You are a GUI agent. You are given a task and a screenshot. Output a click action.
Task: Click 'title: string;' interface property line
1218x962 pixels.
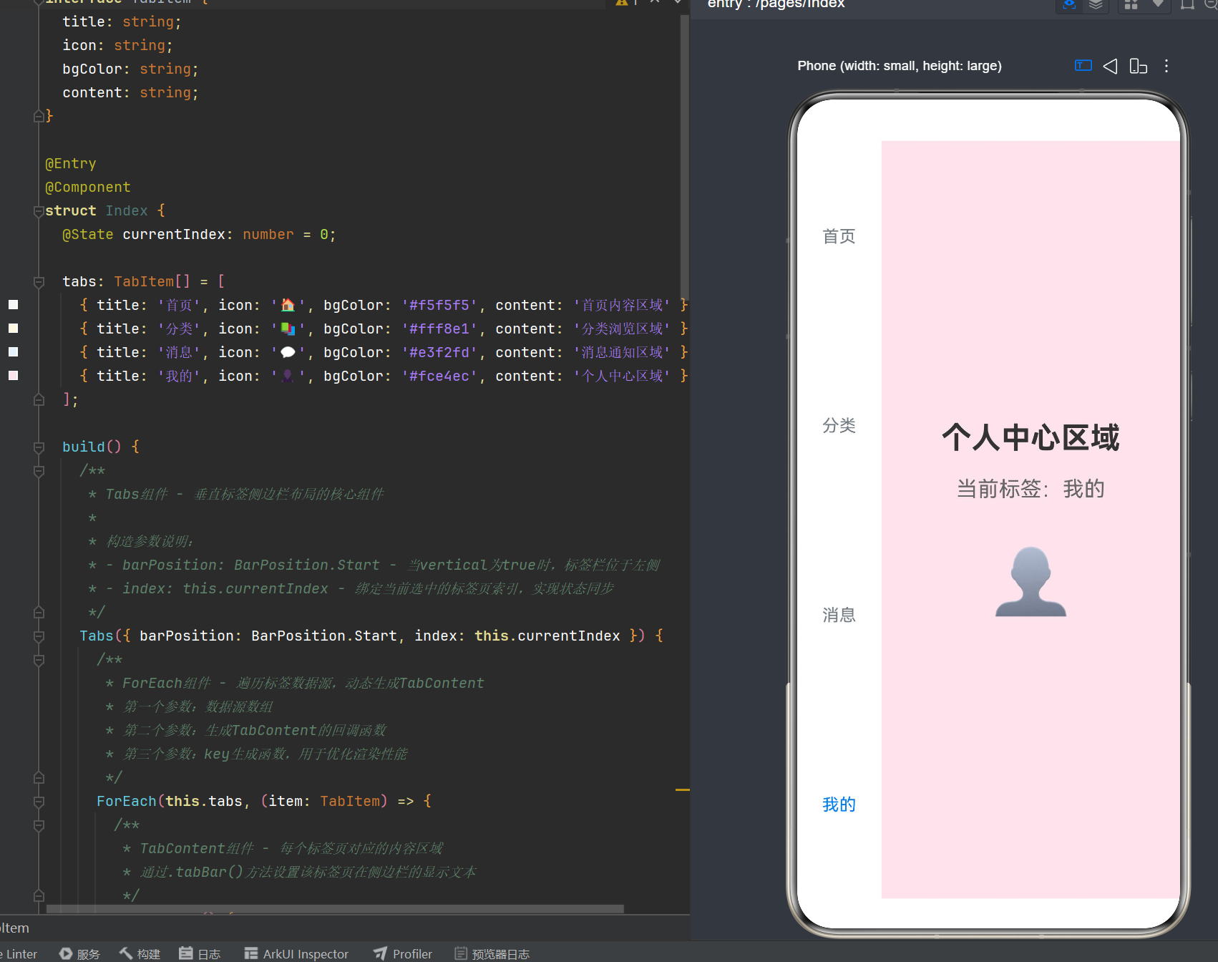tap(122, 22)
